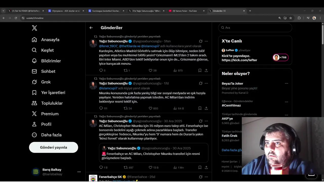The image size is (324, 182).
Task: Open Sohbet messages page
Action: click(44, 72)
